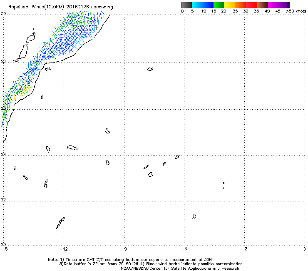Click the red 30-35 knots legend color
Screen dimensions: 308x271
[251, 5]
